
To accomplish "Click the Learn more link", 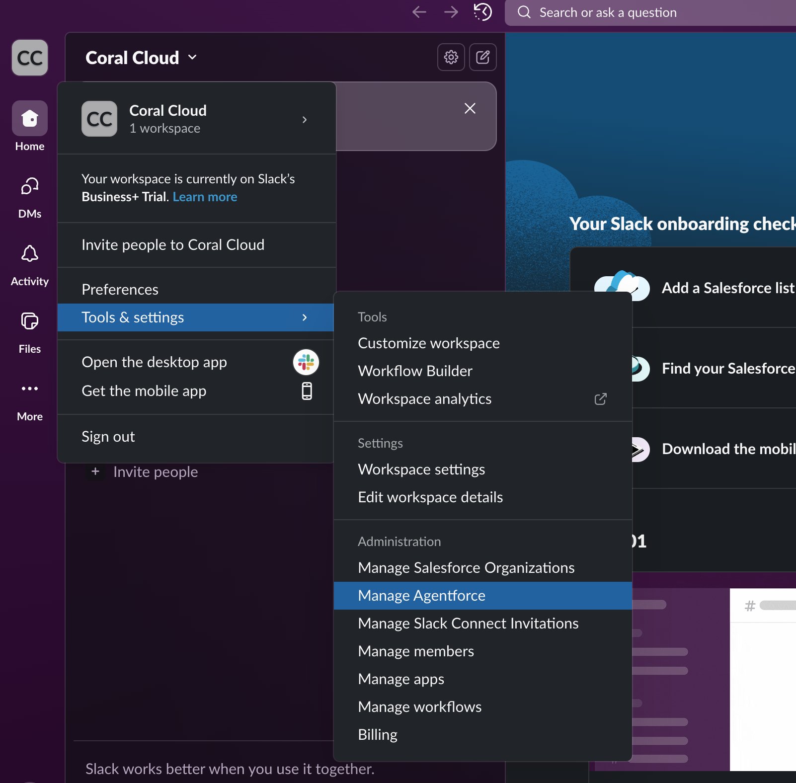I will (205, 197).
